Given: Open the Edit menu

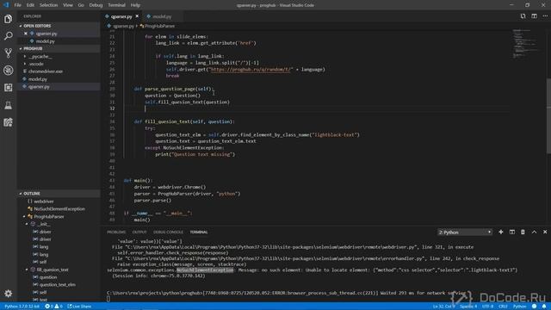Looking at the screenshot, I should (x=30, y=5).
